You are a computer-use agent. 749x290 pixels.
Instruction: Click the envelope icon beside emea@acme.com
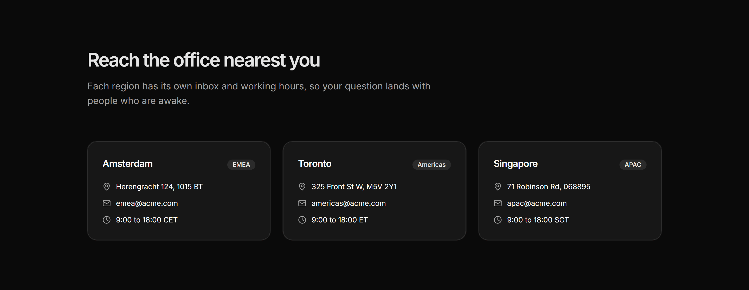(107, 203)
